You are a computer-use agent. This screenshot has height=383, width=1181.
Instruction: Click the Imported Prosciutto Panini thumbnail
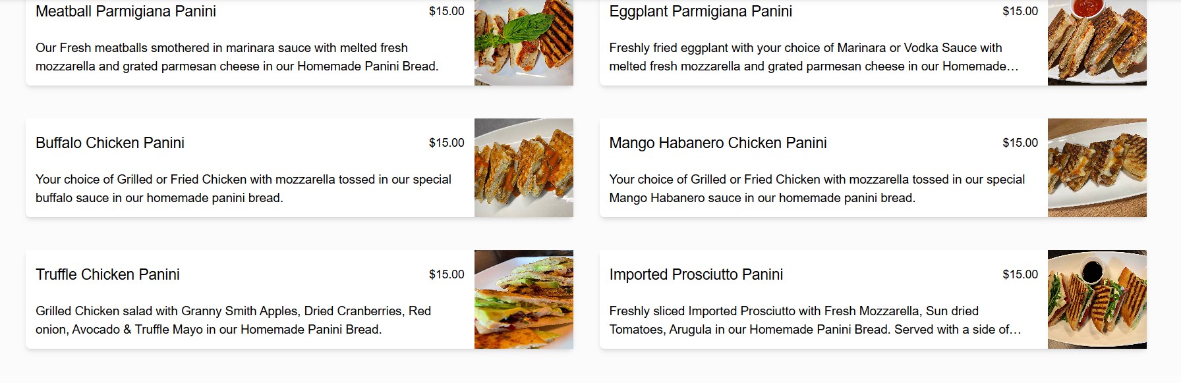[x=1098, y=299]
